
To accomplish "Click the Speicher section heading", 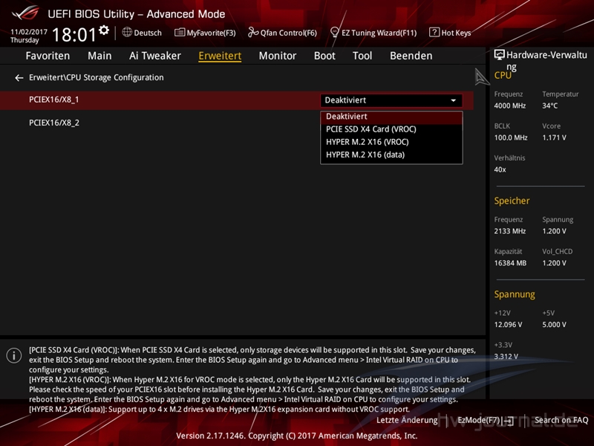I will [x=512, y=201].
